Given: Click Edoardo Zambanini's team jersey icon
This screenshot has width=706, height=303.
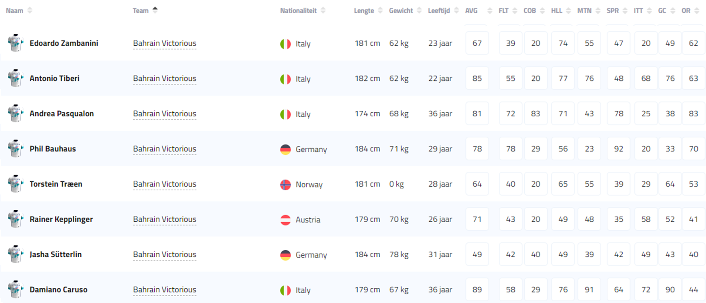Looking at the screenshot, I should [x=15, y=43].
